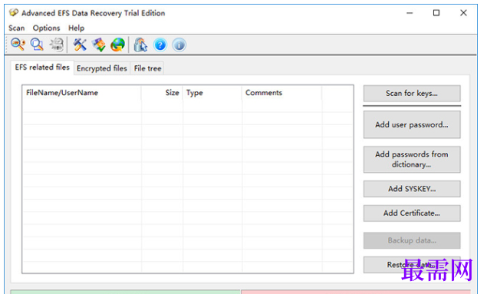Click Add SYSKEY button
This screenshot has width=487, height=294.
pyautogui.click(x=412, y=189)
